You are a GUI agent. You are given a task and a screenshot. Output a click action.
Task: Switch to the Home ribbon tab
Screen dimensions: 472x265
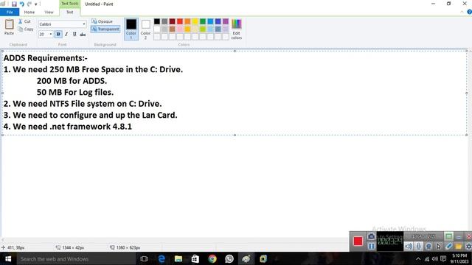click(x=29, y=12)
